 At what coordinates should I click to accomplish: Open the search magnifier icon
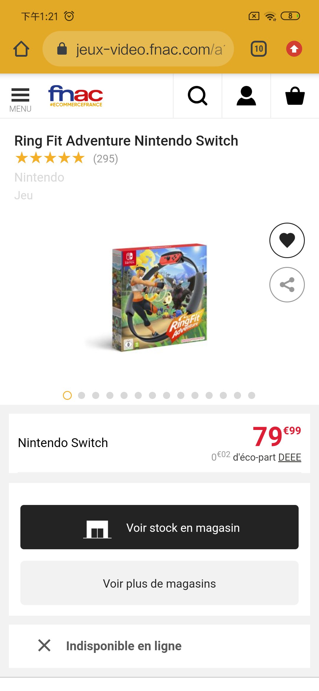click(198, 96)
